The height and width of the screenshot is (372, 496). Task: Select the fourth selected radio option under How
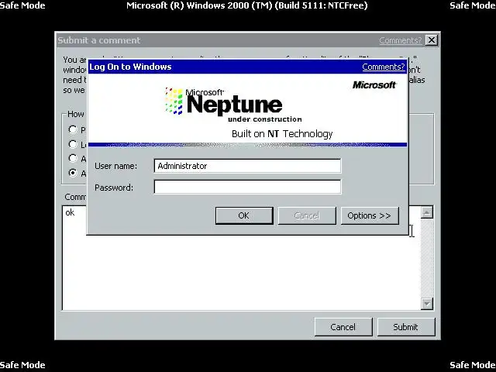73,173
